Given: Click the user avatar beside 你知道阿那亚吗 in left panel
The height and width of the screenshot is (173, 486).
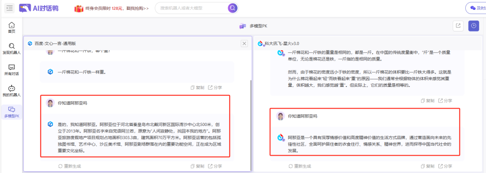Looking at the screenshot, I should click(x=50, y=103).
